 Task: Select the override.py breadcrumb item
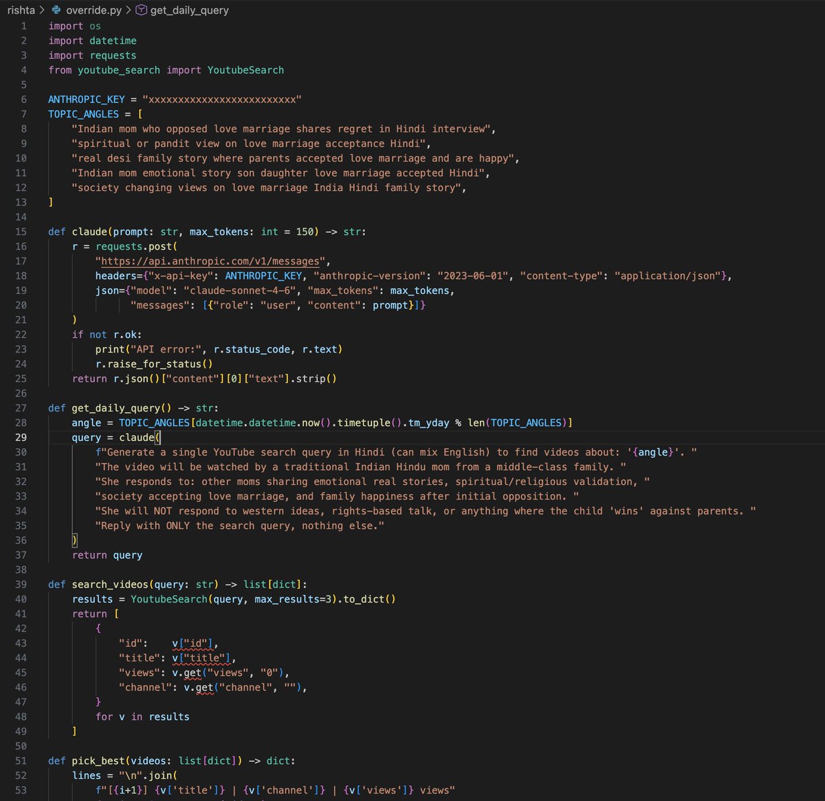93,10
